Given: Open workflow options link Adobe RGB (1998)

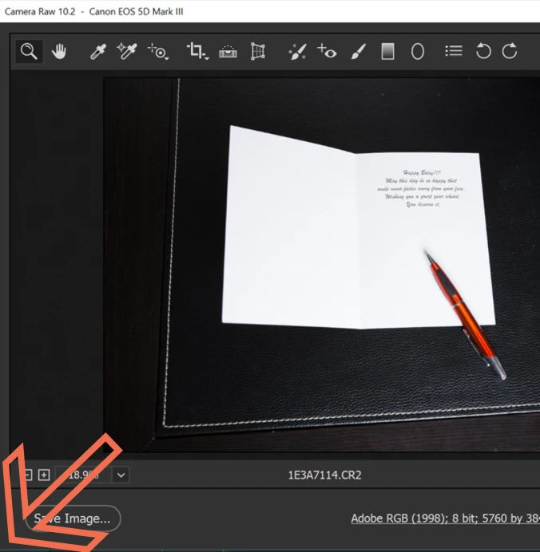Looking at the screenshot, I should [445, 518].
